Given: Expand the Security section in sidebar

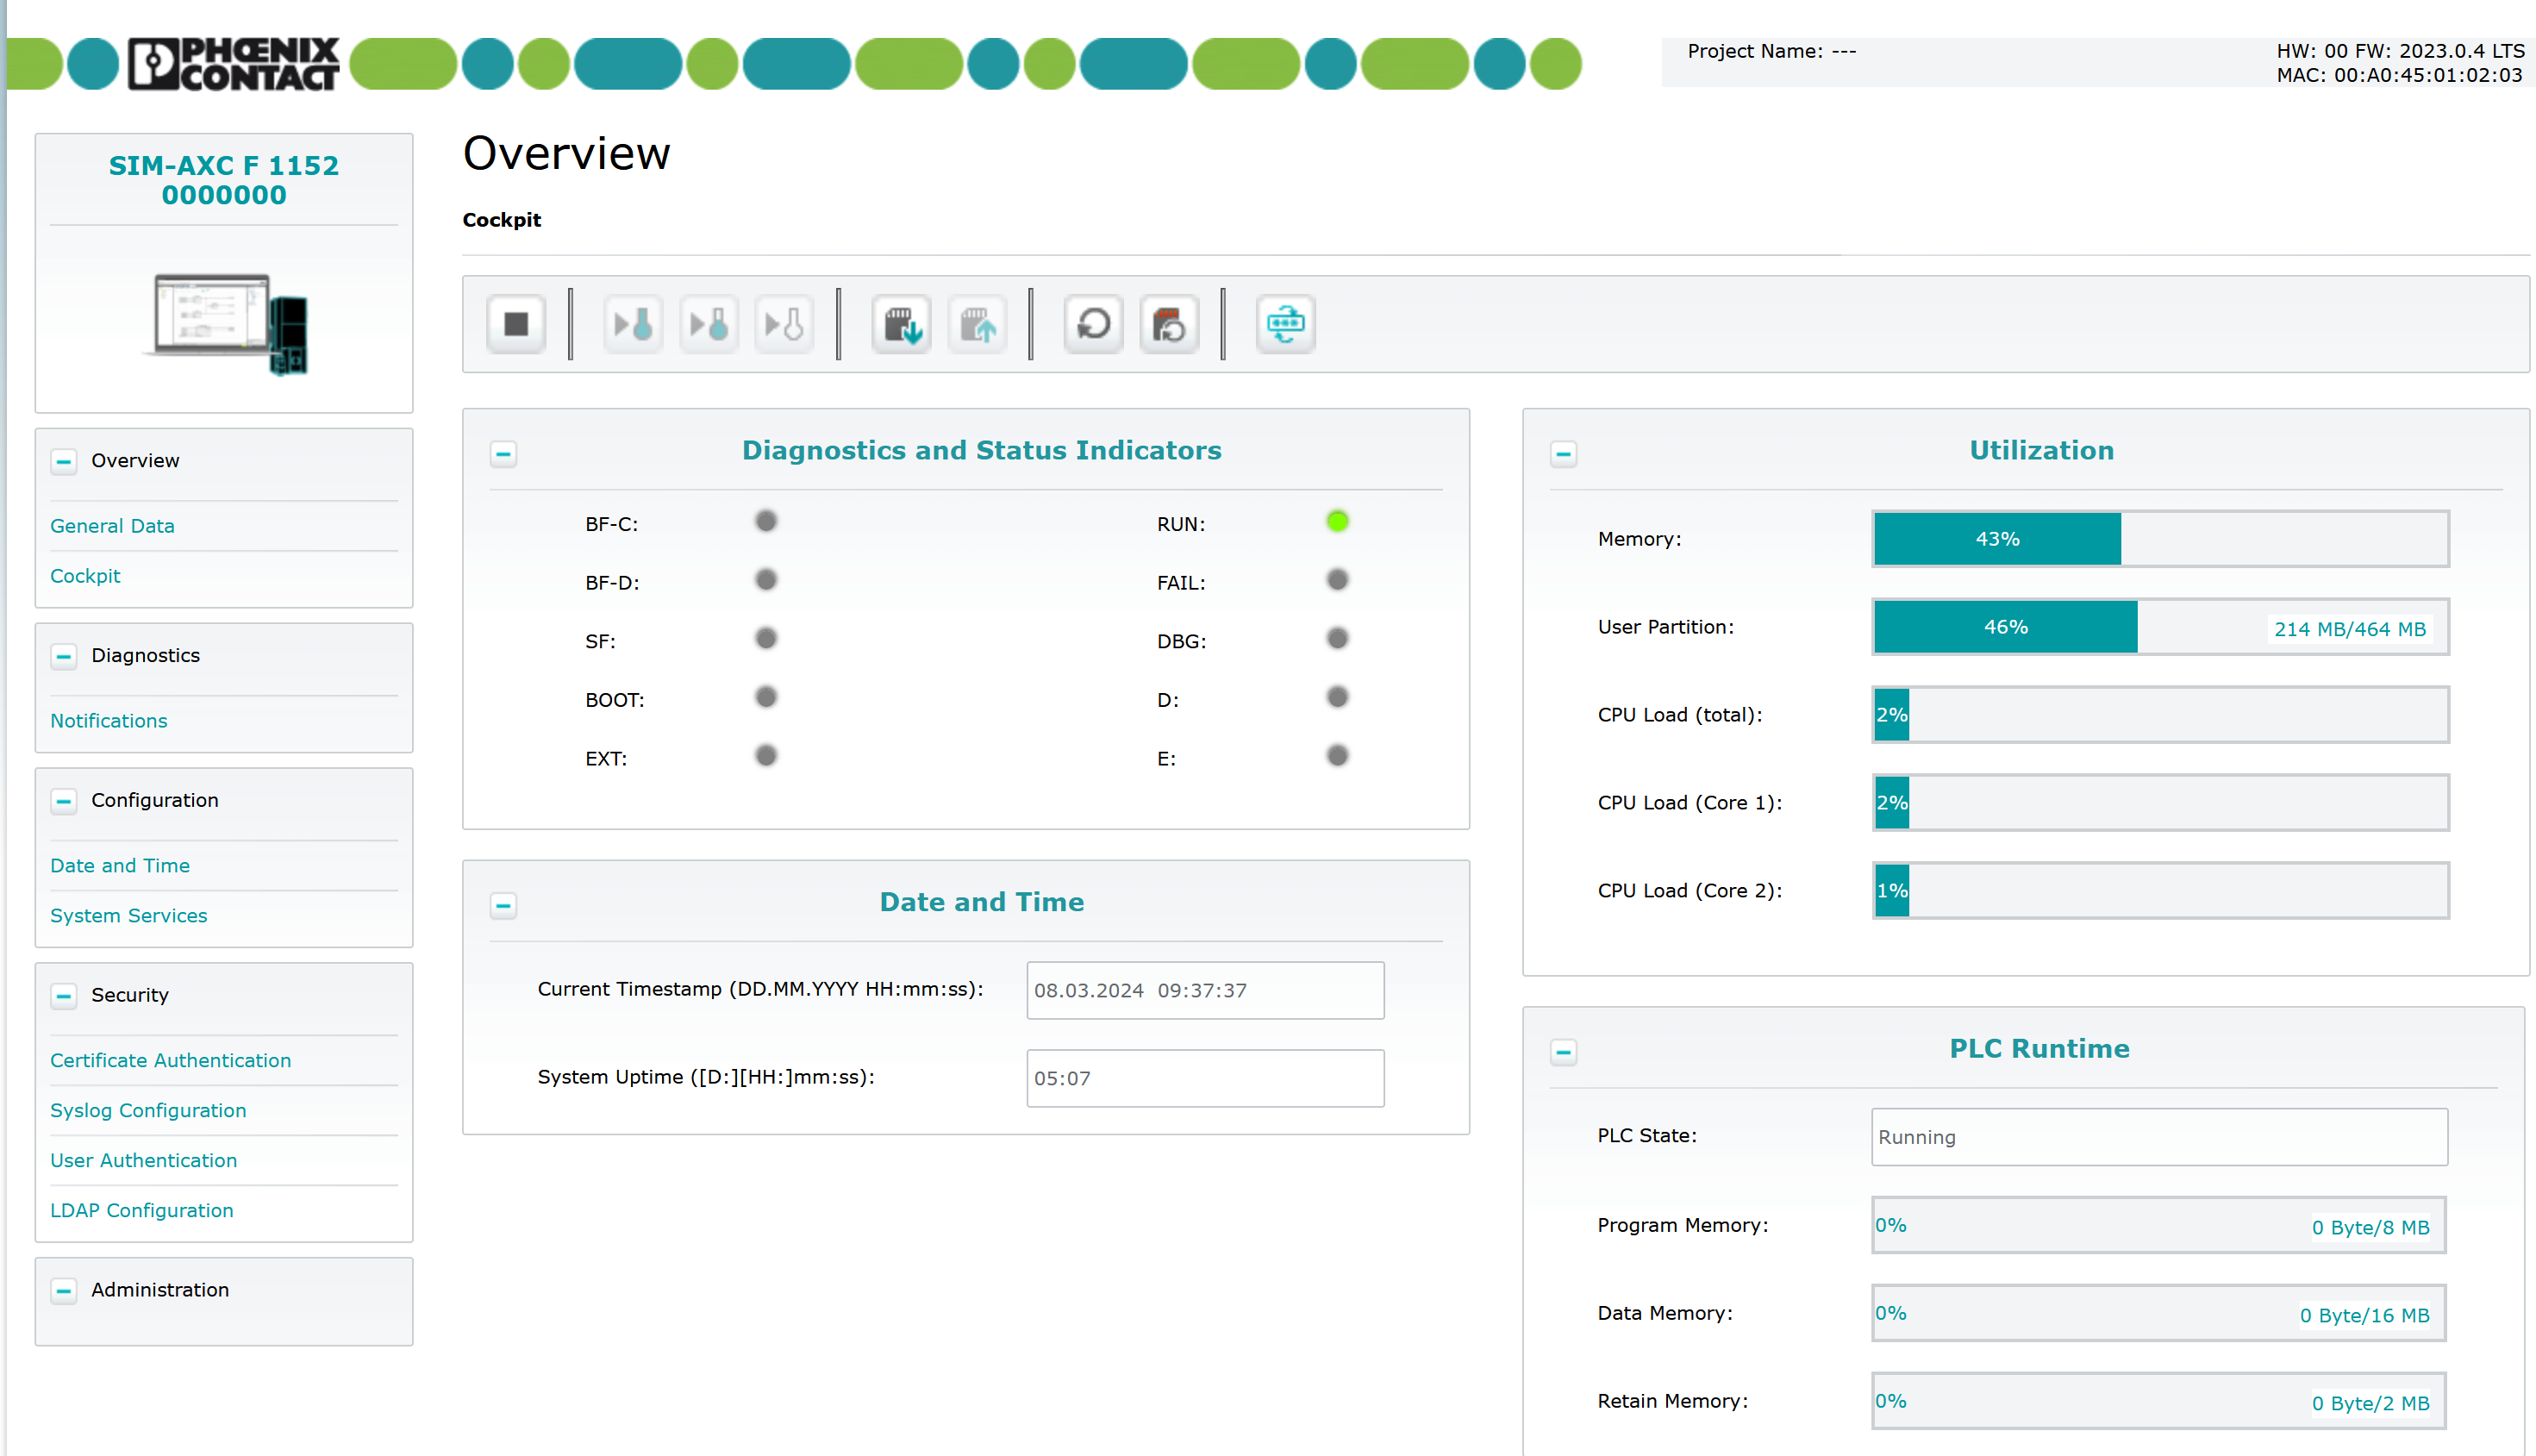Looking at the screenshot, I should [65, 995].
